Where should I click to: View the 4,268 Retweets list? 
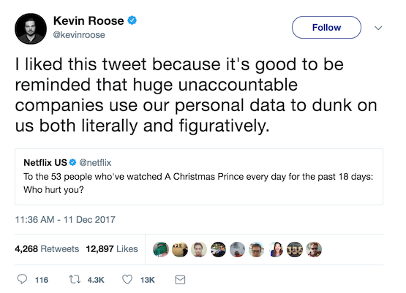click(47, 248)
